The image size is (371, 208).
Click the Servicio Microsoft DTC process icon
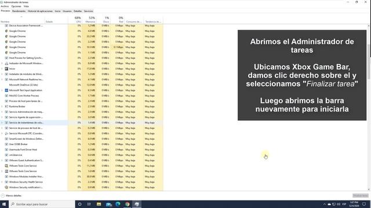tap(6, 133)
